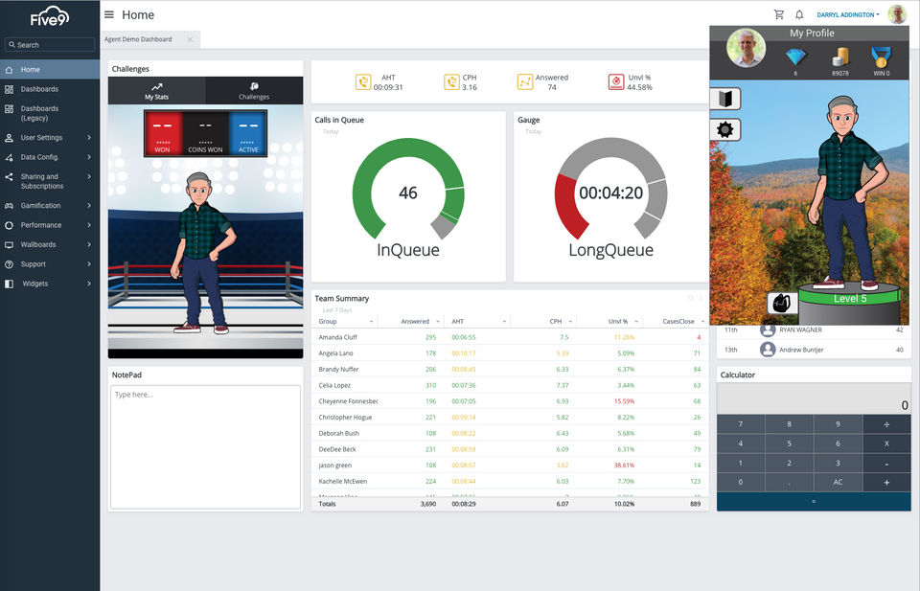Open the hamburger menu beside Home title

coord(109,14)
